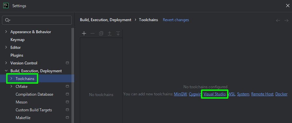Click the project-level icon beside Compilation Database
This screenshot has height=123, width=292.
68,94
